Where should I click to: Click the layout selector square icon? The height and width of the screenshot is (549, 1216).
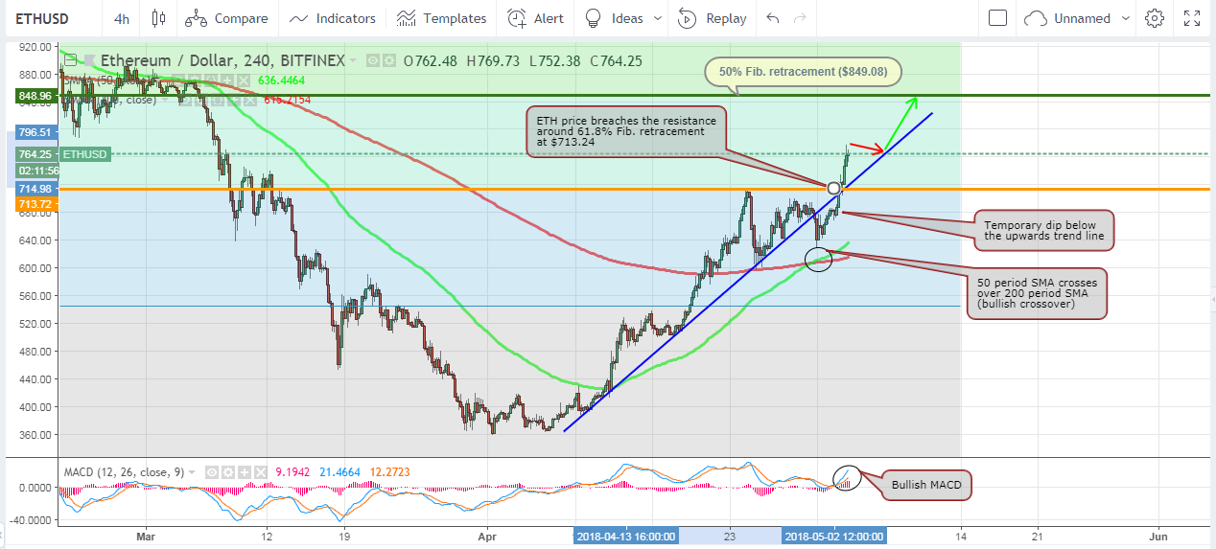997,18
